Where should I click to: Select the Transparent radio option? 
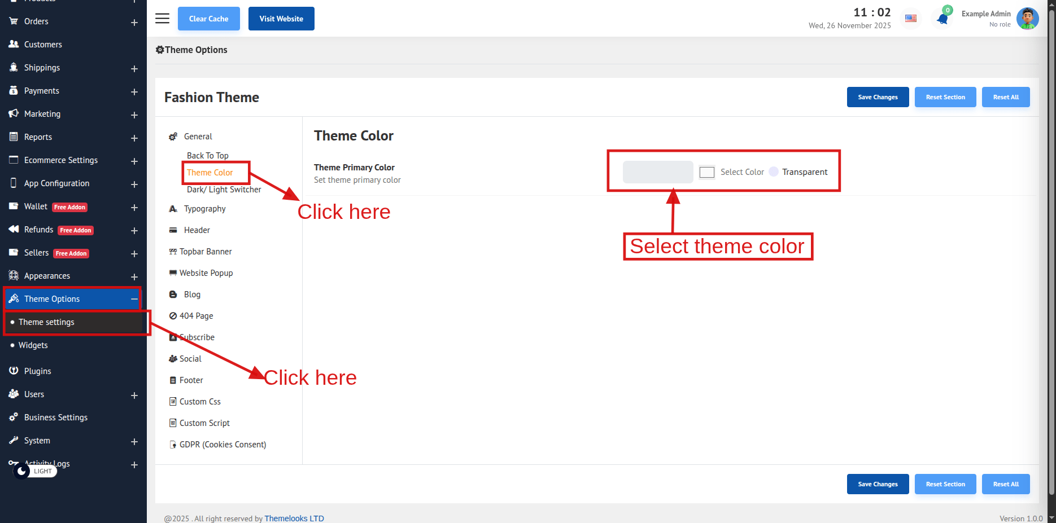[774, 172]
